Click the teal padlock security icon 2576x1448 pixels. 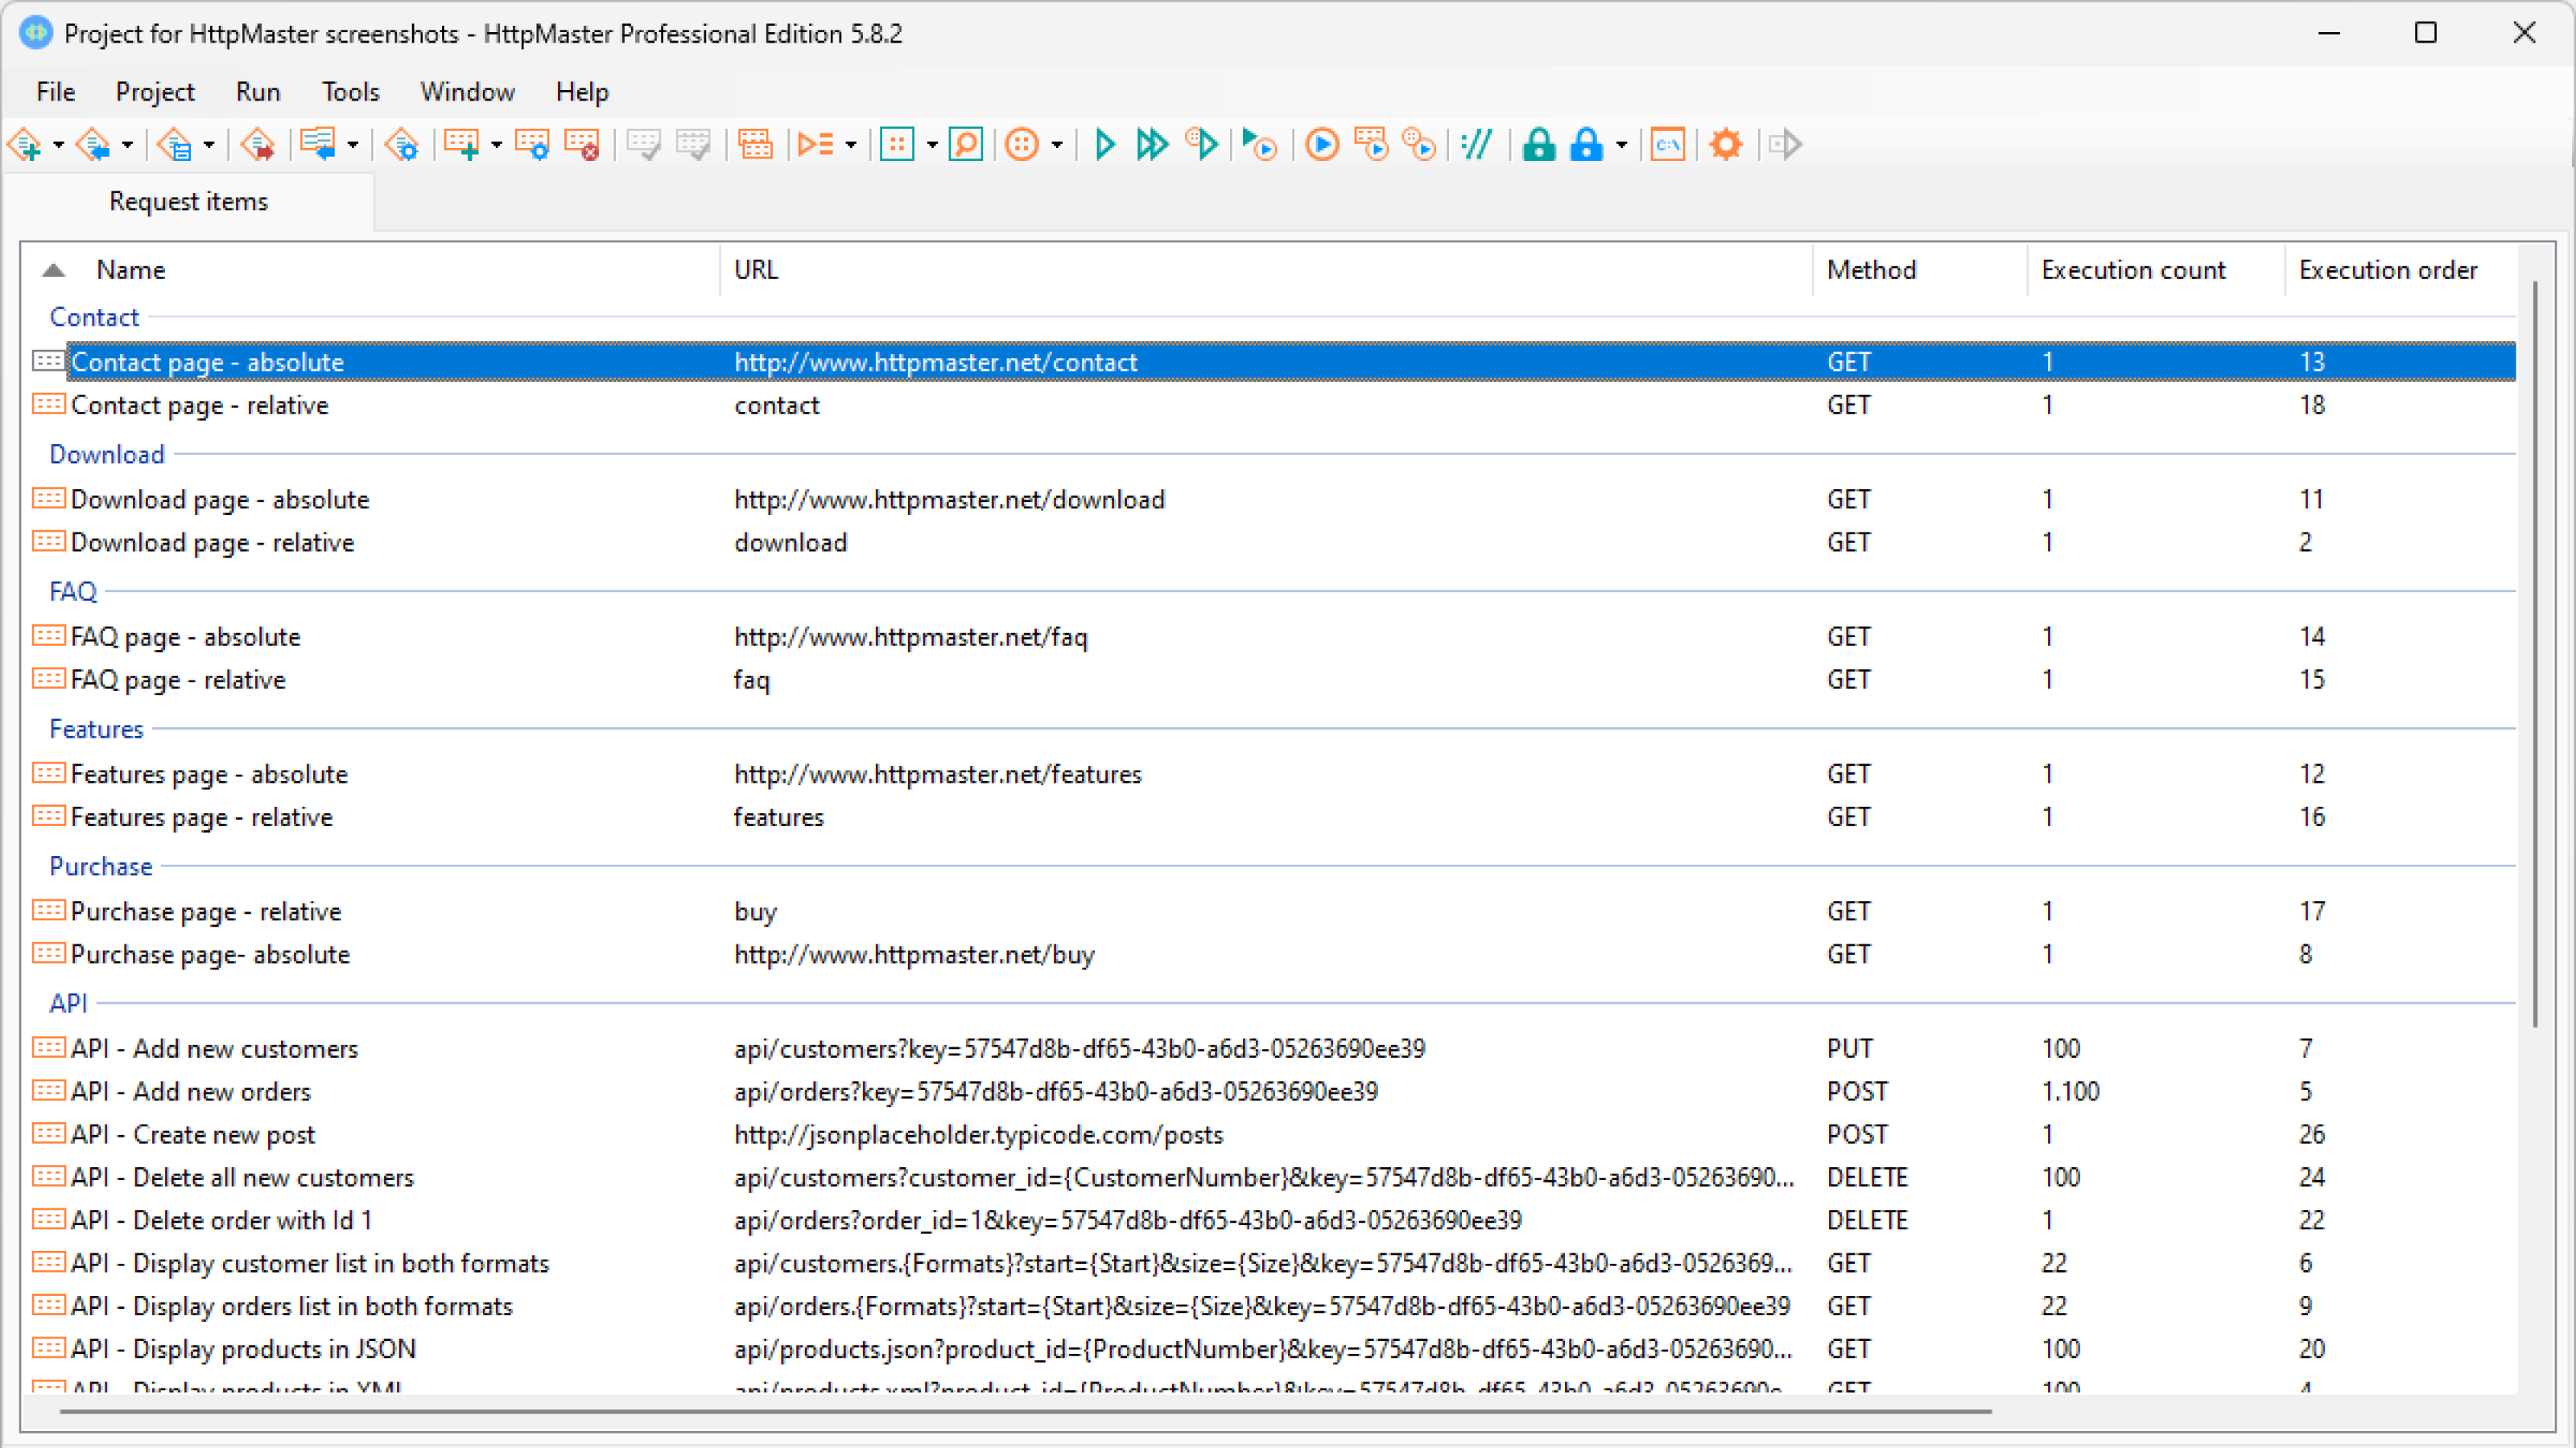click(x=1539, y=145)
